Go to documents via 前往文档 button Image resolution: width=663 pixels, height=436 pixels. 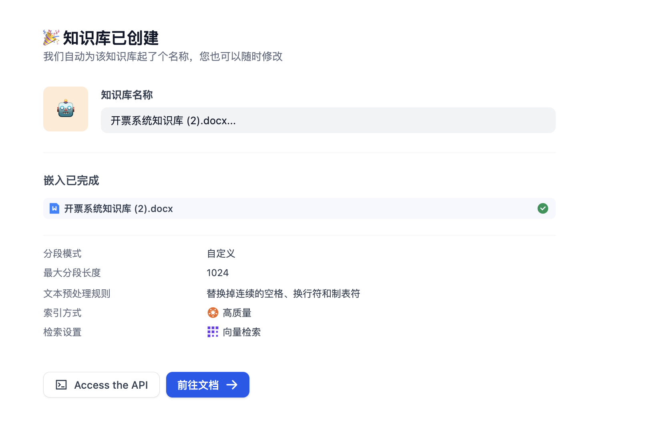click(207, 385)
